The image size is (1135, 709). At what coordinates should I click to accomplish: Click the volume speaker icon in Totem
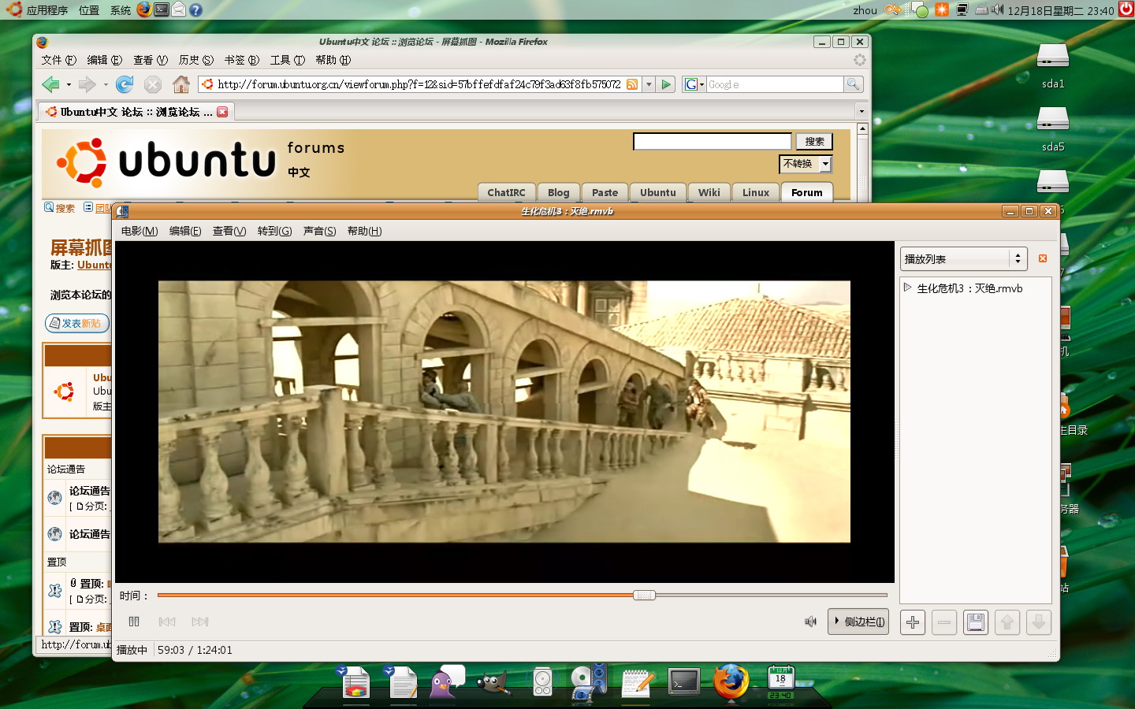[810, 622]
